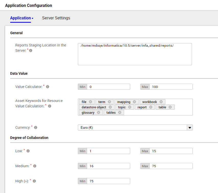Remove the 'file' keyword tag
Screen dimensions: 218x193
(91, 102)
